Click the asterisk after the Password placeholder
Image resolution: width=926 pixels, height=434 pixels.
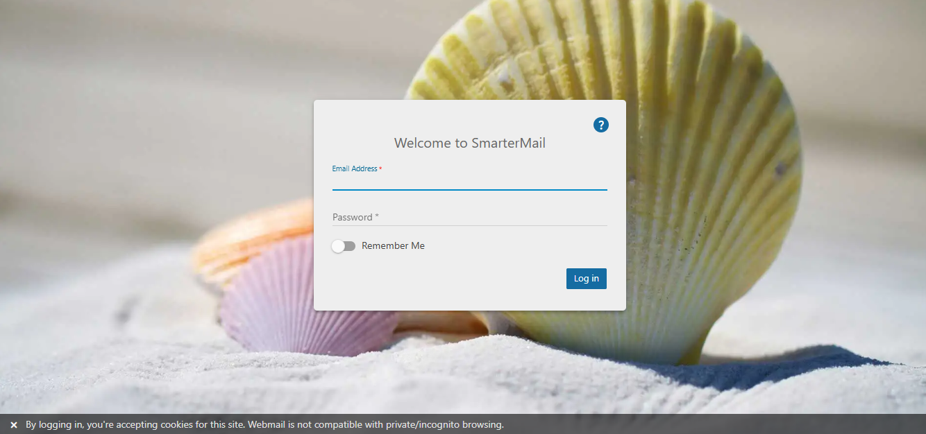[377, 217]
